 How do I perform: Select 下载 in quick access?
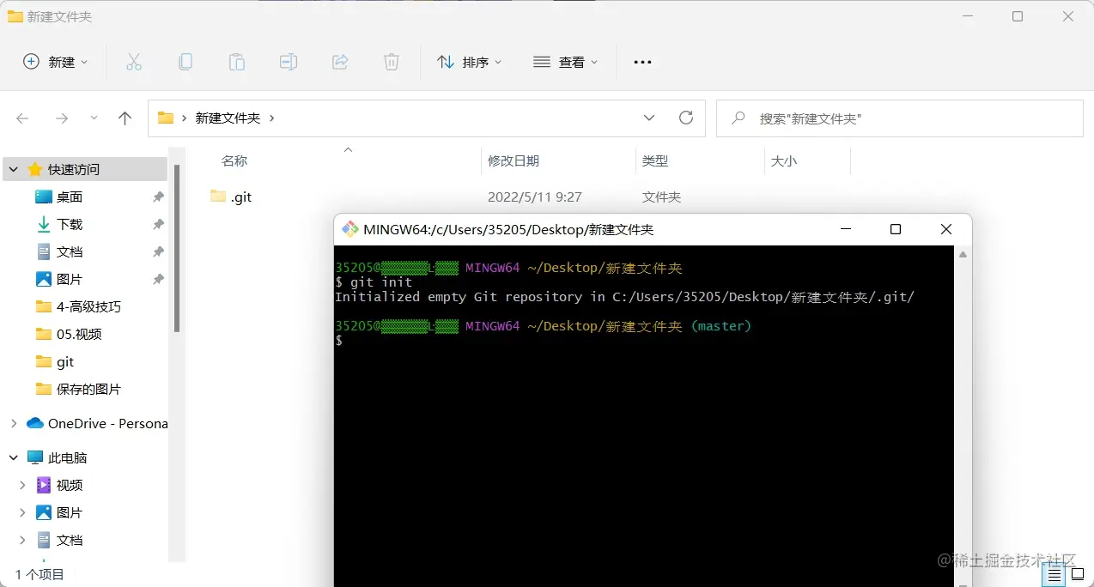pyautogui.click(x=70, y=224)
